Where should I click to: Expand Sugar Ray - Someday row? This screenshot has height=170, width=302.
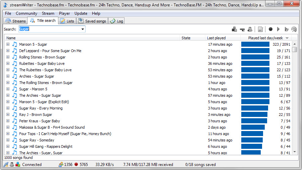pos(8,140)
